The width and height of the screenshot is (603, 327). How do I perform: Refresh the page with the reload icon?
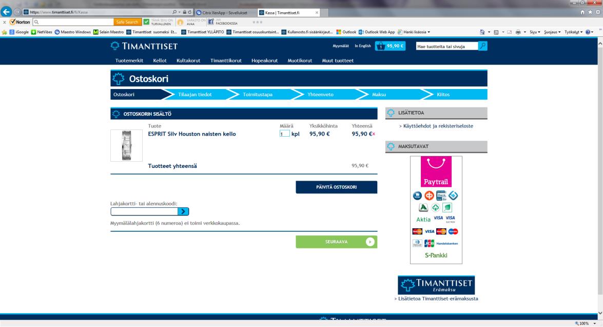(x=189, y=12)
